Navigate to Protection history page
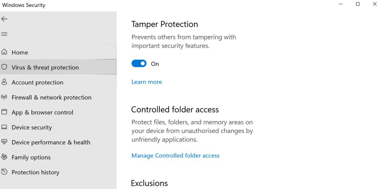 (35, 172)
